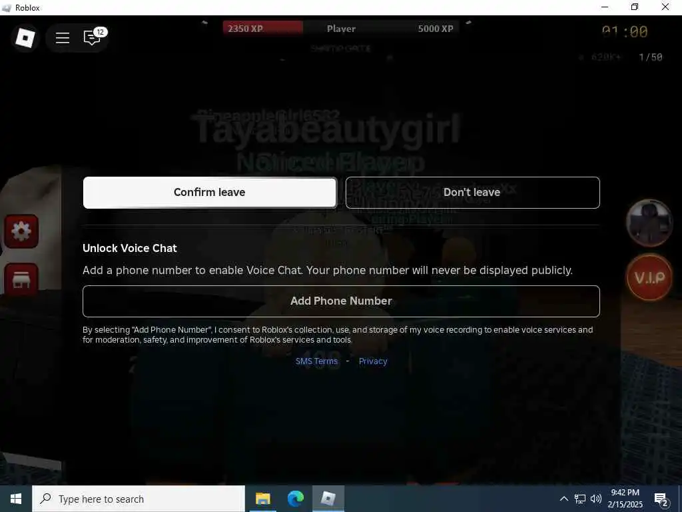
Task: Click Add Phone Number button
Action: (341, 301)
